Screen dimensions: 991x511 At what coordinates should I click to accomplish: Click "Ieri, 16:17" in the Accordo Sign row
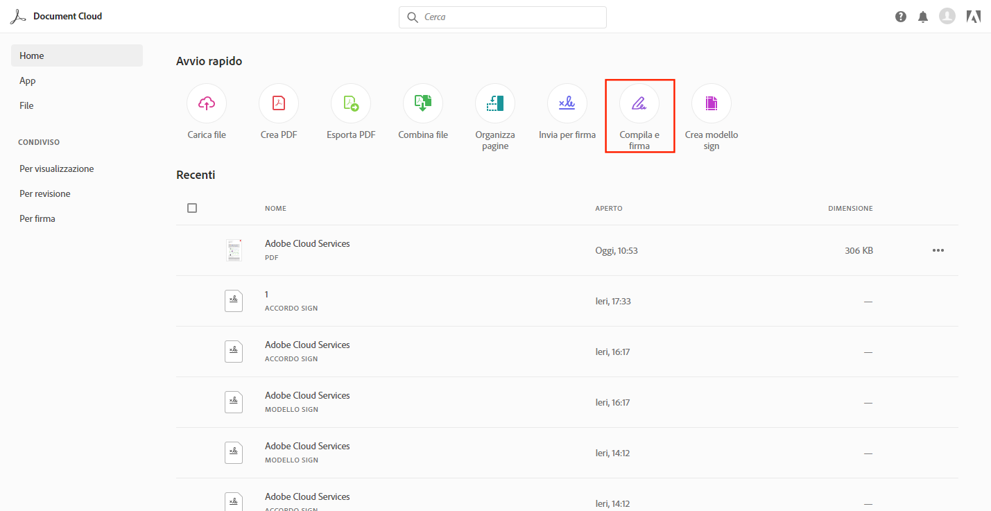612,352
